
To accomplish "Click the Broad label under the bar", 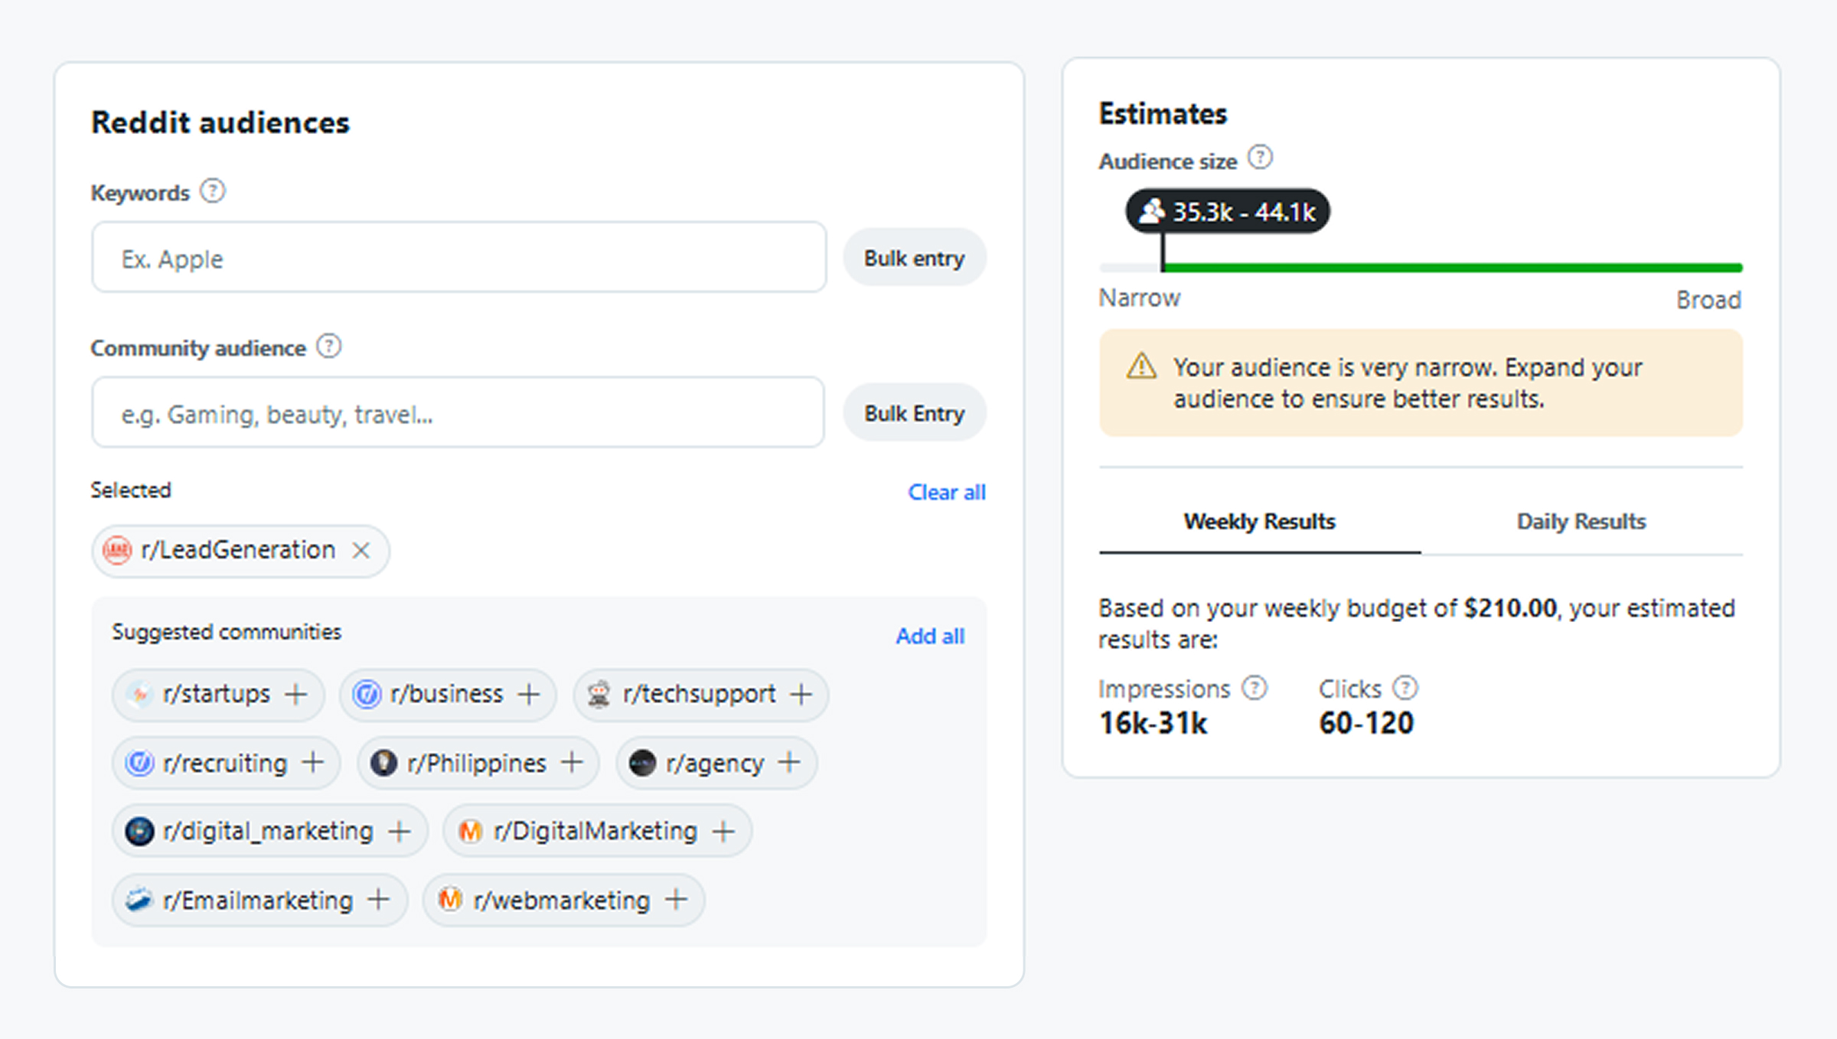I will [x=1708, y=299].
